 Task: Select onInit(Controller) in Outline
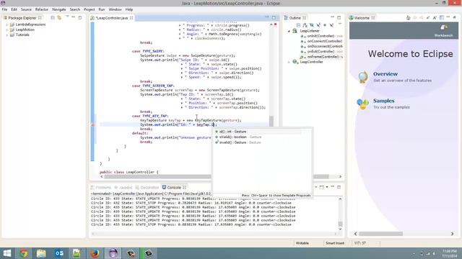click(321, 36)
